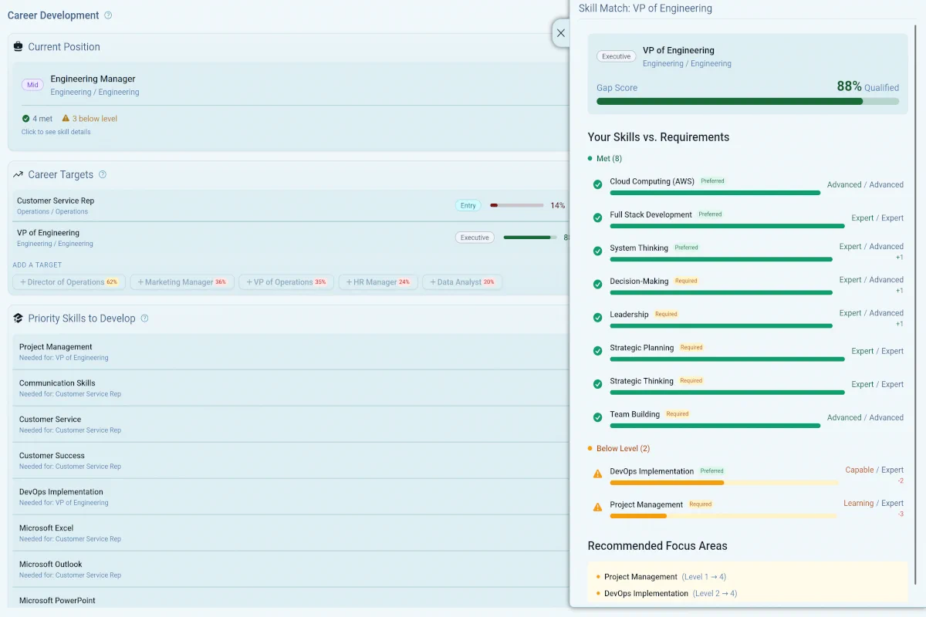Open Microsoft Outlook priority skill row

click(292, 569)
